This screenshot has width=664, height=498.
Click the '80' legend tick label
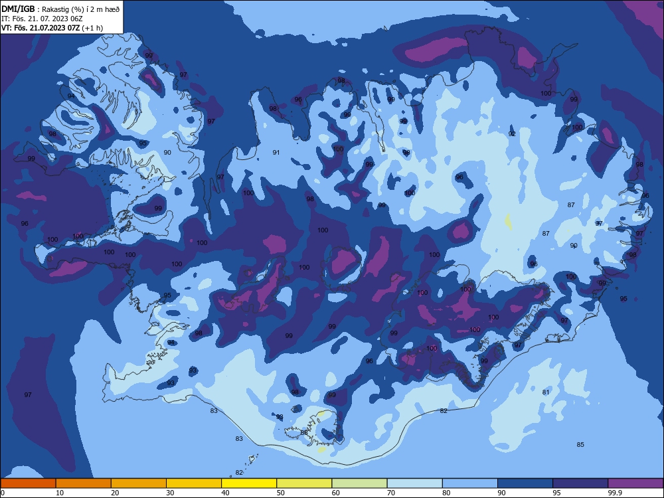(x=446, y=493)
